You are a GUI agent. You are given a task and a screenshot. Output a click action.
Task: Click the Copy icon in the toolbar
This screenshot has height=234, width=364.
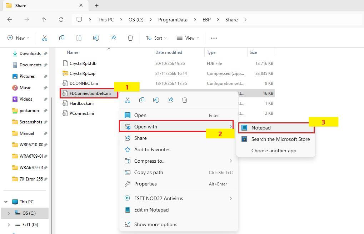62,38
